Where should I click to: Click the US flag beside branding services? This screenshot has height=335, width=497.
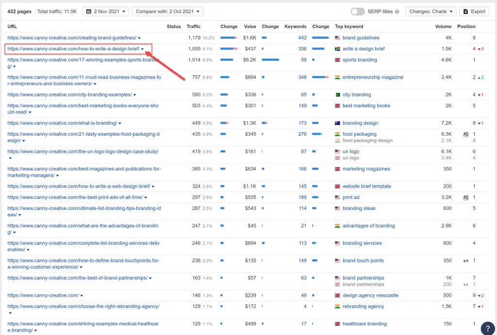click(x=338, y=243)
